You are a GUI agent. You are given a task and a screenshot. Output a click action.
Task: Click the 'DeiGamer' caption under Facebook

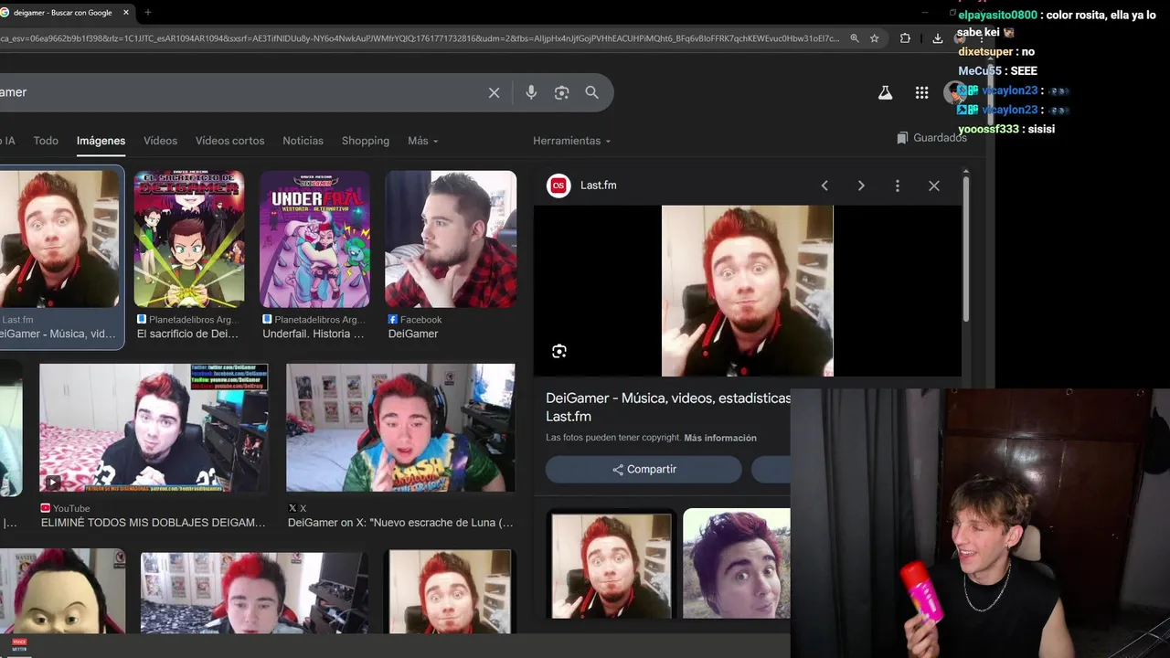point(413,334)
